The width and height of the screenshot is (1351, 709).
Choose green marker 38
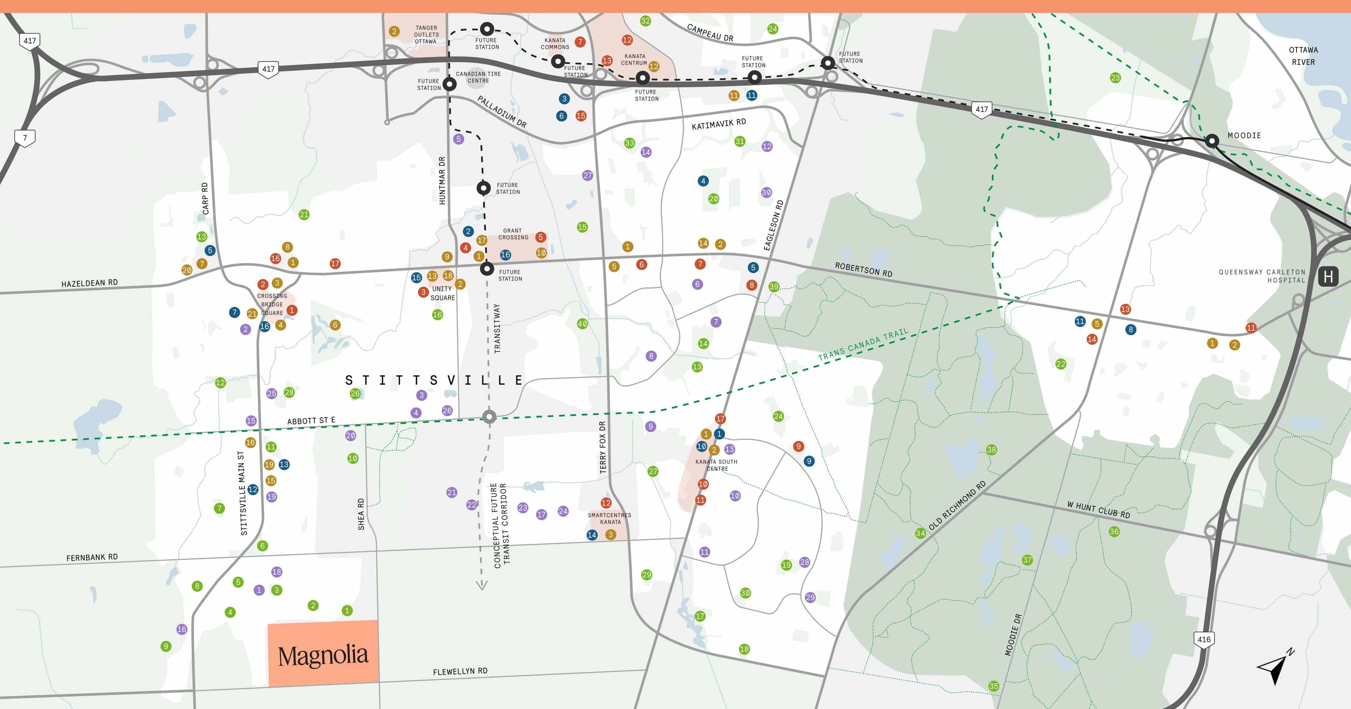991,449
